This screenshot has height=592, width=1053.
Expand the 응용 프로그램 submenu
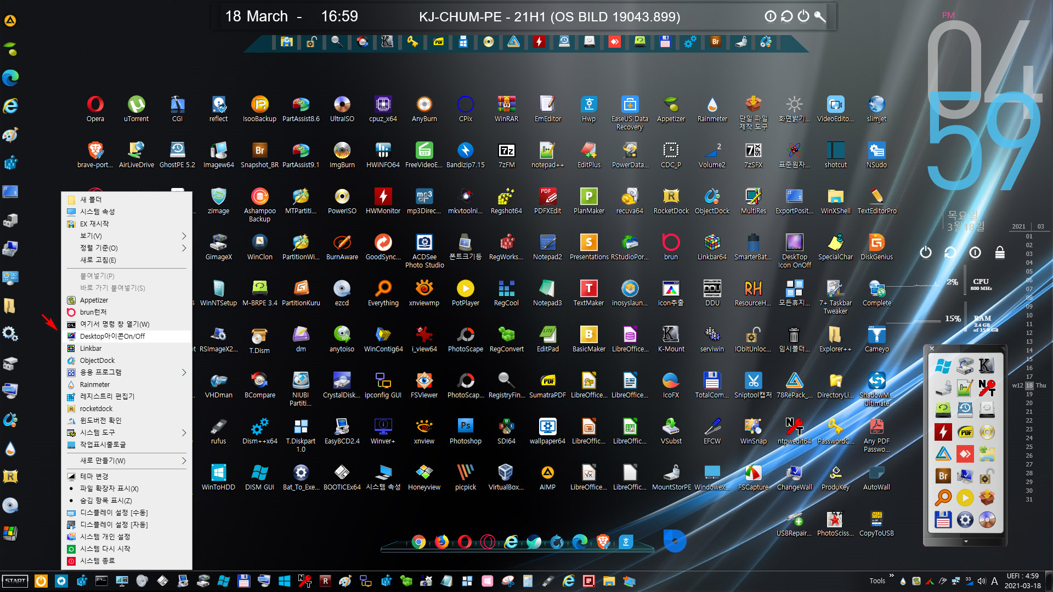point(127,372)
